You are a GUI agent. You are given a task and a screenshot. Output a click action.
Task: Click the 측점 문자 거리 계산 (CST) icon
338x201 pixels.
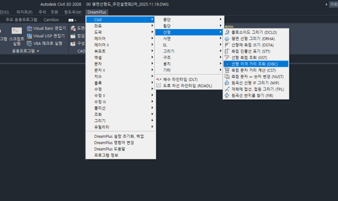point(227,70)
